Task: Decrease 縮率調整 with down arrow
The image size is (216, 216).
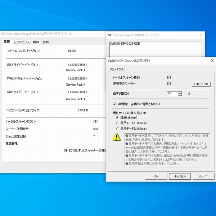Action: click(180, 95)
